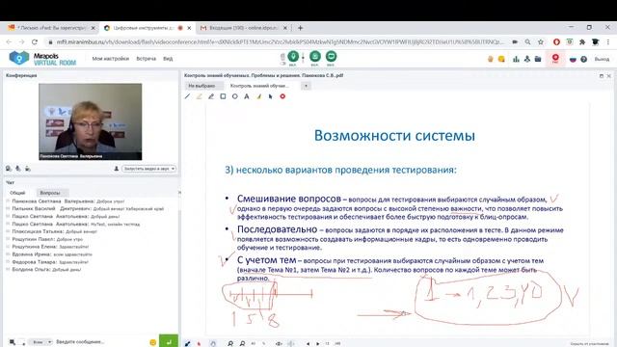Toggle the green microphone button
The image size is (617, 347).
point(293,56)
